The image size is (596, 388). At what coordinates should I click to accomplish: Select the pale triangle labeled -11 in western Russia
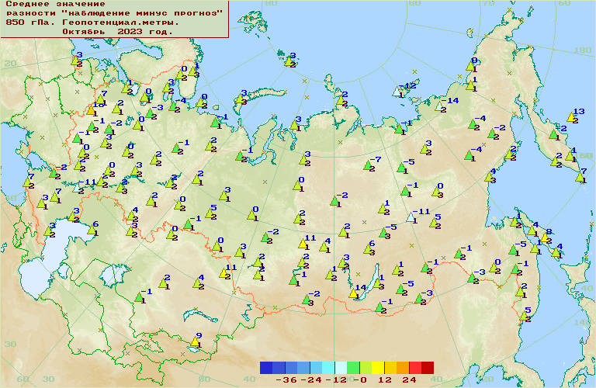point(77,187)
